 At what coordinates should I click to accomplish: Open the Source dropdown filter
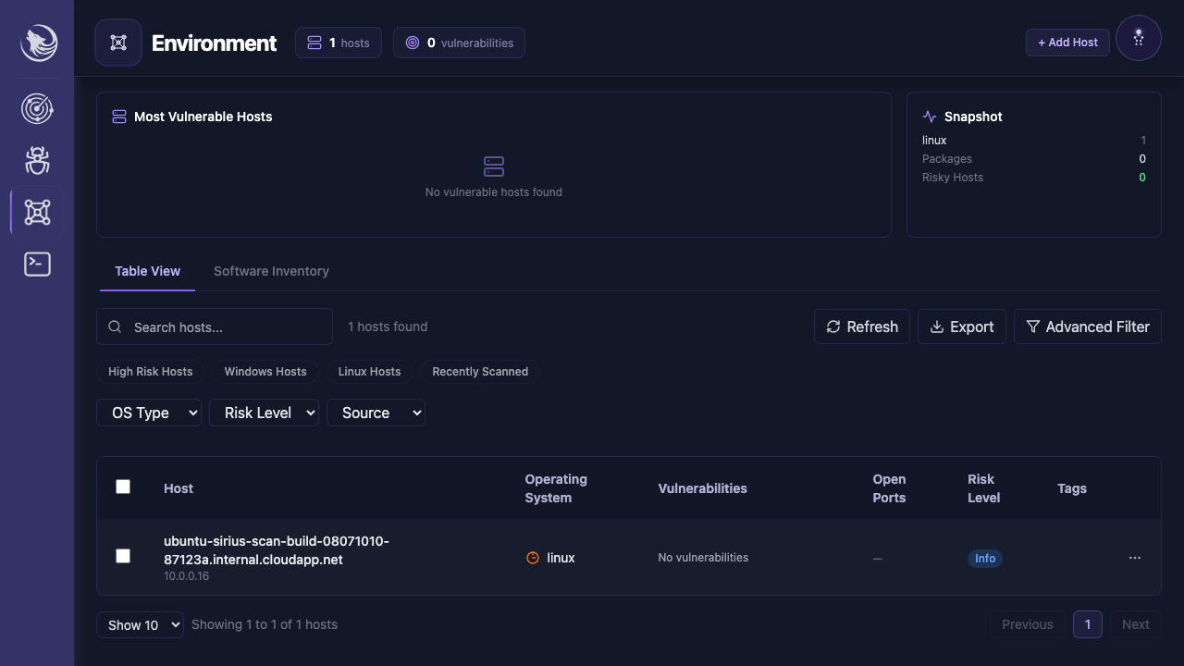376,413
